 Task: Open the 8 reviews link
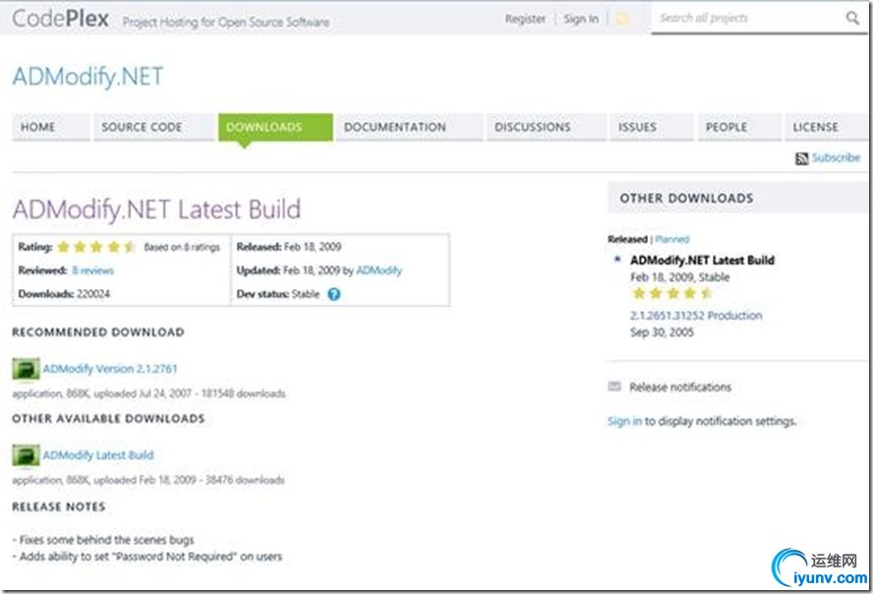click(x=92, y=270)
